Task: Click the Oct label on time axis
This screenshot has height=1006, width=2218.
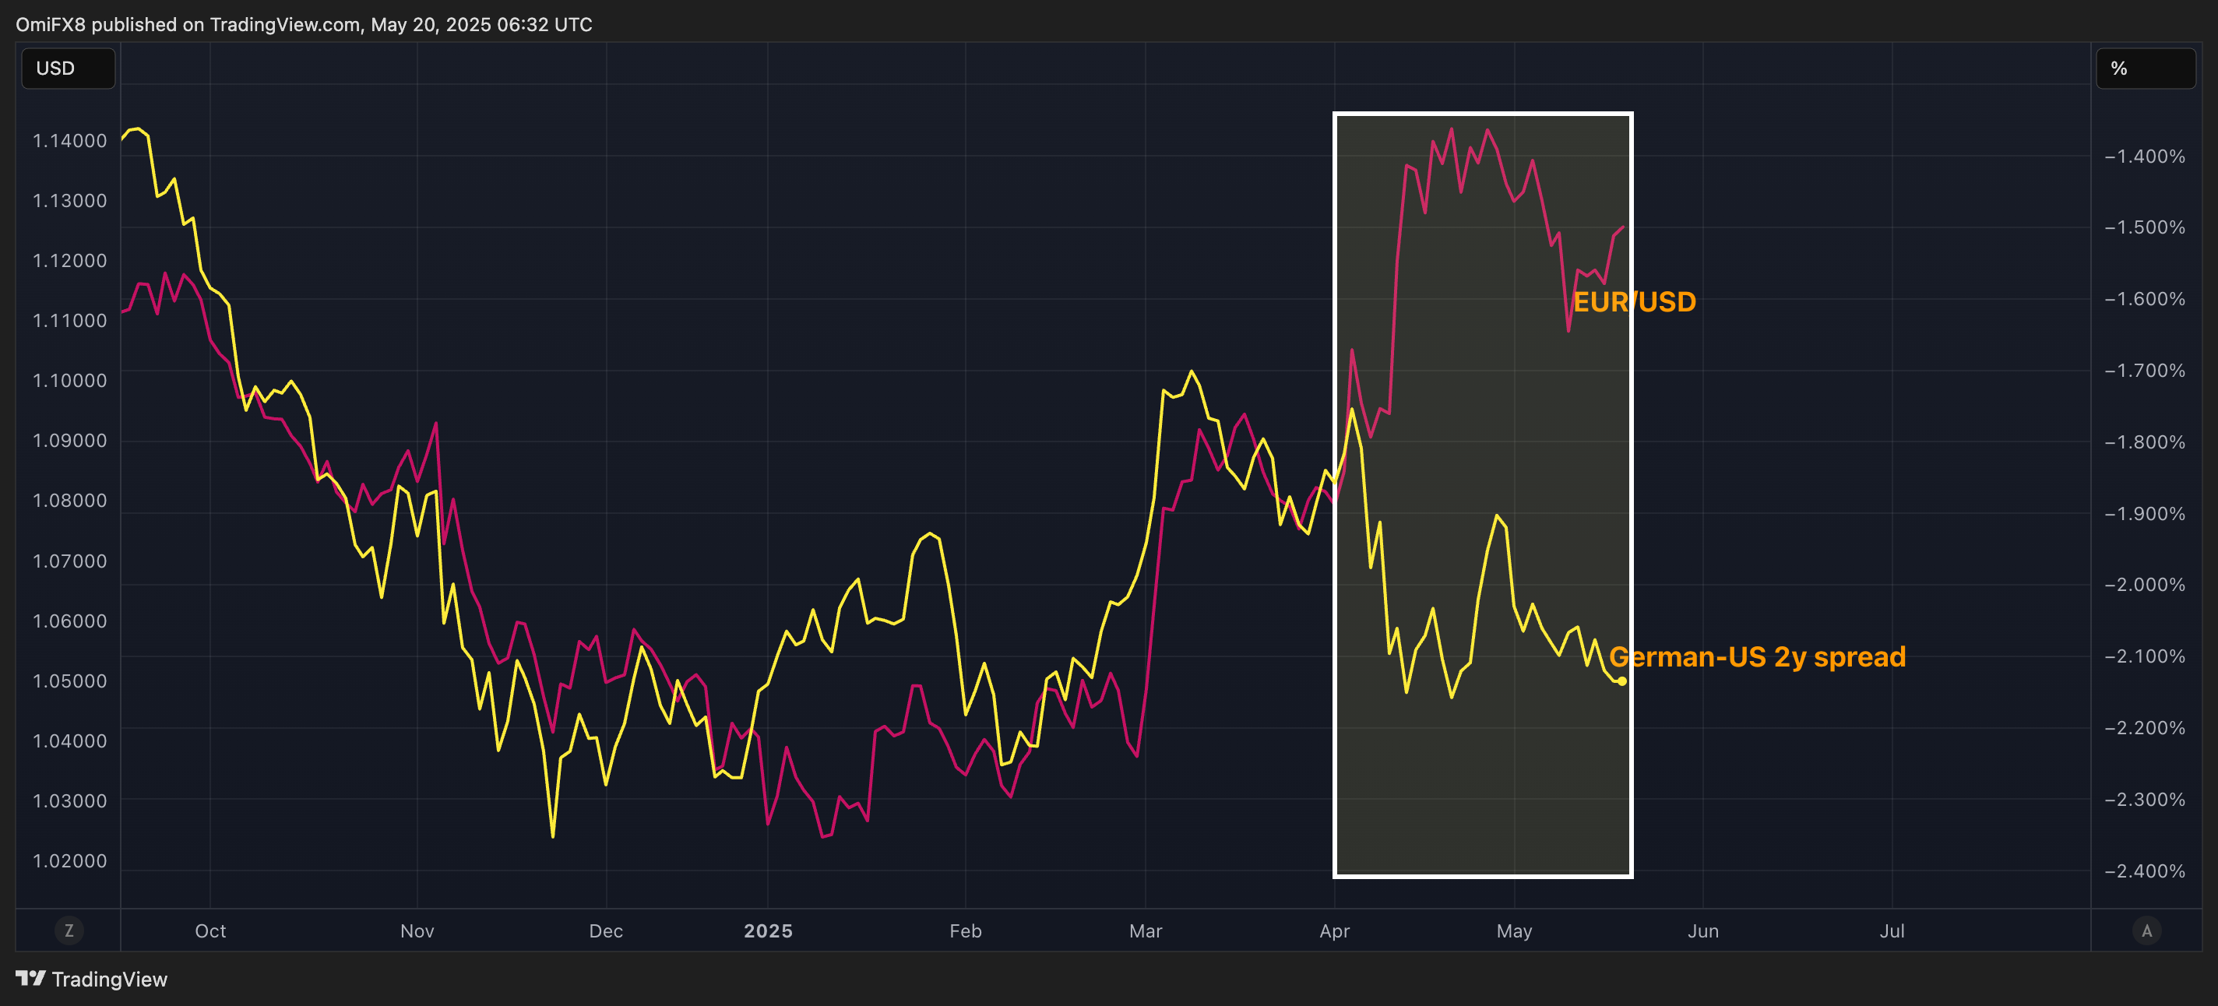Action: click(x=210, y=931)
